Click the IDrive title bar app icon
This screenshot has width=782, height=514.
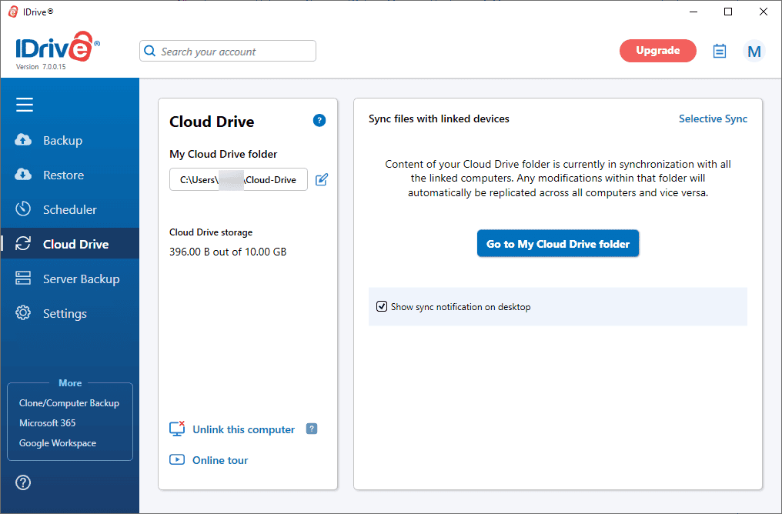click(x=13, y=12)
